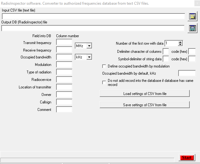Click the hex code field for string delimiter

click(192, 59)
